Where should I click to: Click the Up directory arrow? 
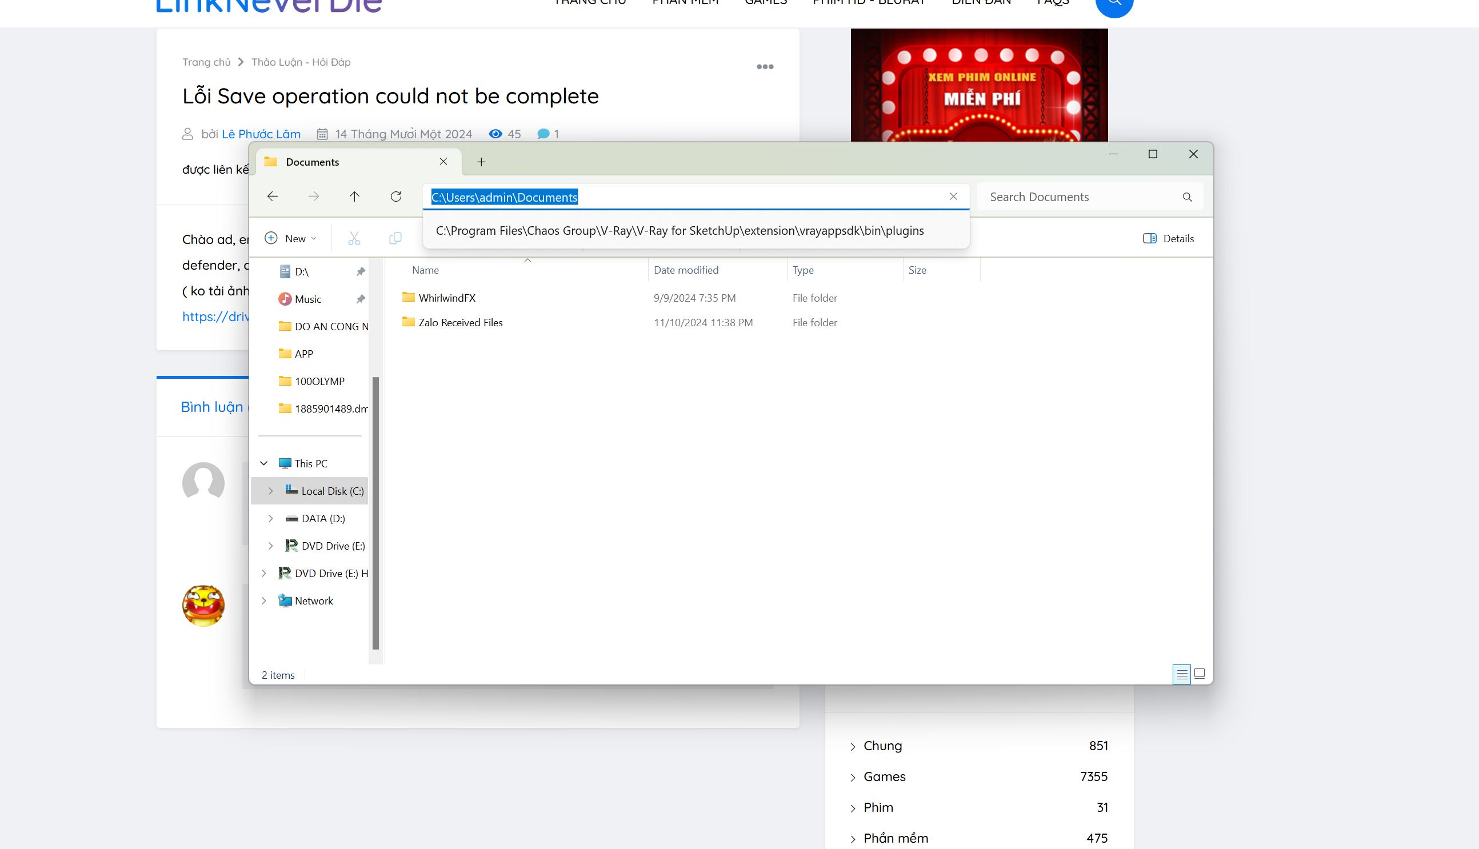[x=354, y=197]
